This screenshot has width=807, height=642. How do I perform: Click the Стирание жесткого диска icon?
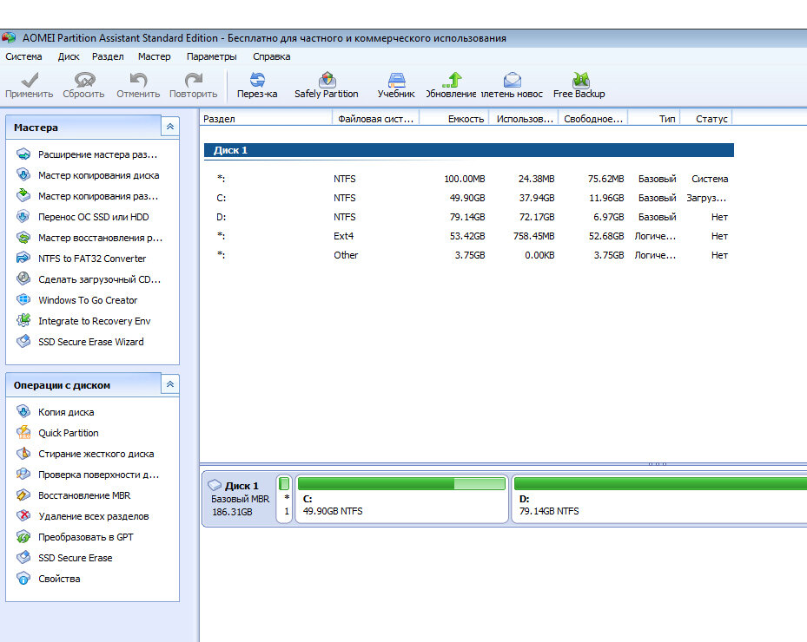(x=23, y=453)
